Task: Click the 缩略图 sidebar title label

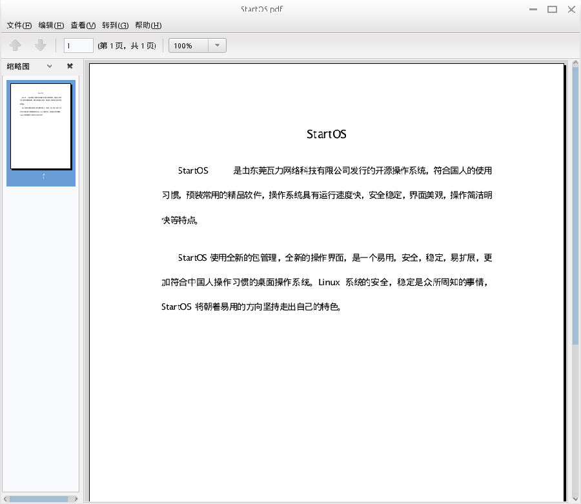Action: [x=19, y=66]
